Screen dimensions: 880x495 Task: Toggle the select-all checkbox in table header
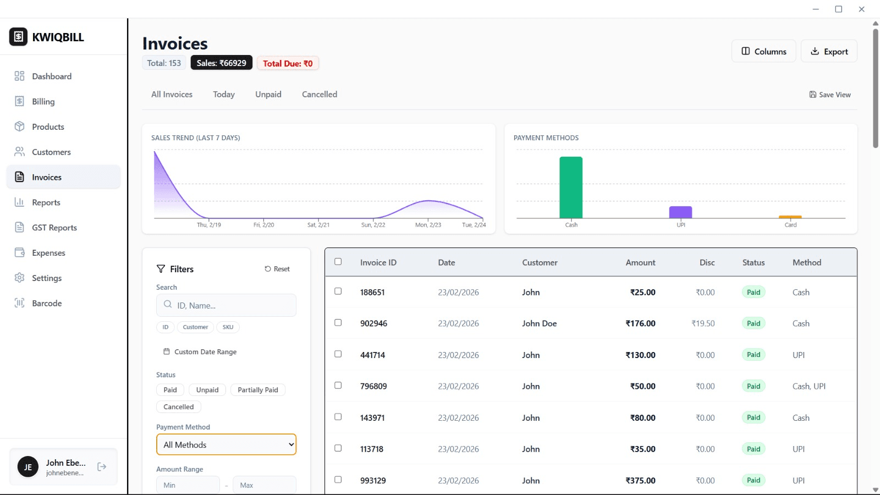[338, 262]
